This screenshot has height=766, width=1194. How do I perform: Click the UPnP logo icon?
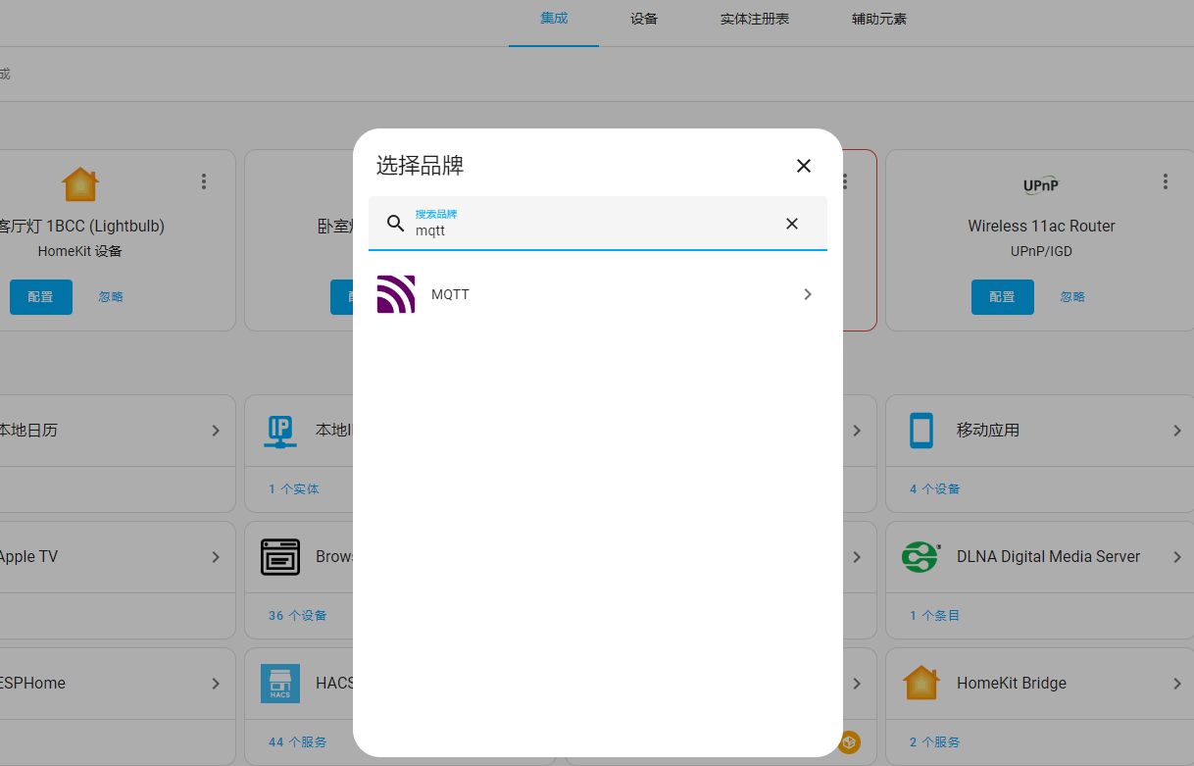pos(1040,184)
